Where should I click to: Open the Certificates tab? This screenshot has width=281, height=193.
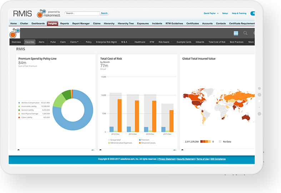point(192,24)
